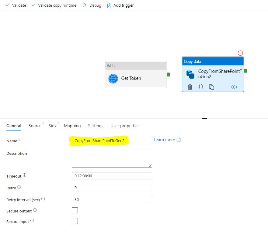This screenshot has height=234, width=268.
Task: Open the Sink tab
Action: (x=53, y=126)
